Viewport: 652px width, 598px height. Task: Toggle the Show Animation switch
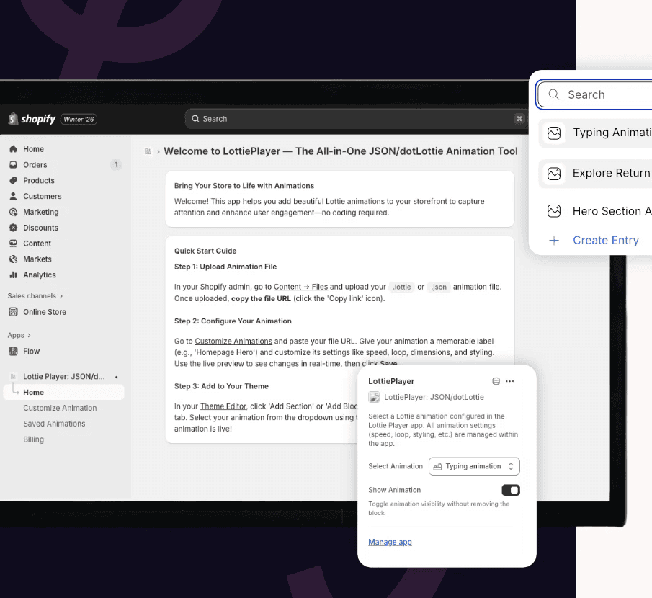(x=511, y=491)
